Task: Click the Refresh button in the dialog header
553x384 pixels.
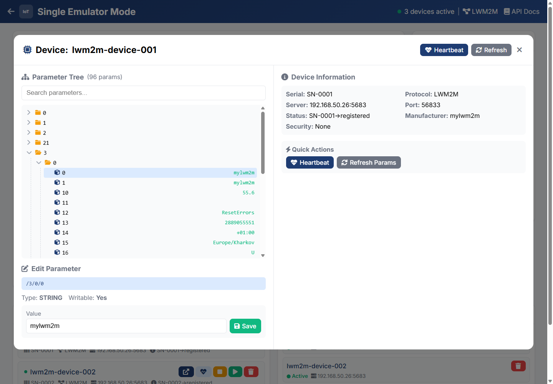Action: point(491,50)
